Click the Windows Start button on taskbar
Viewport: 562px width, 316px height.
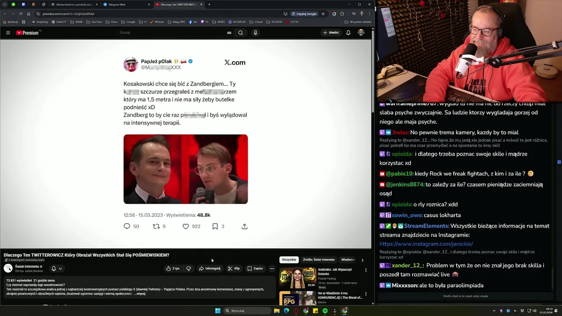[218, 311]
